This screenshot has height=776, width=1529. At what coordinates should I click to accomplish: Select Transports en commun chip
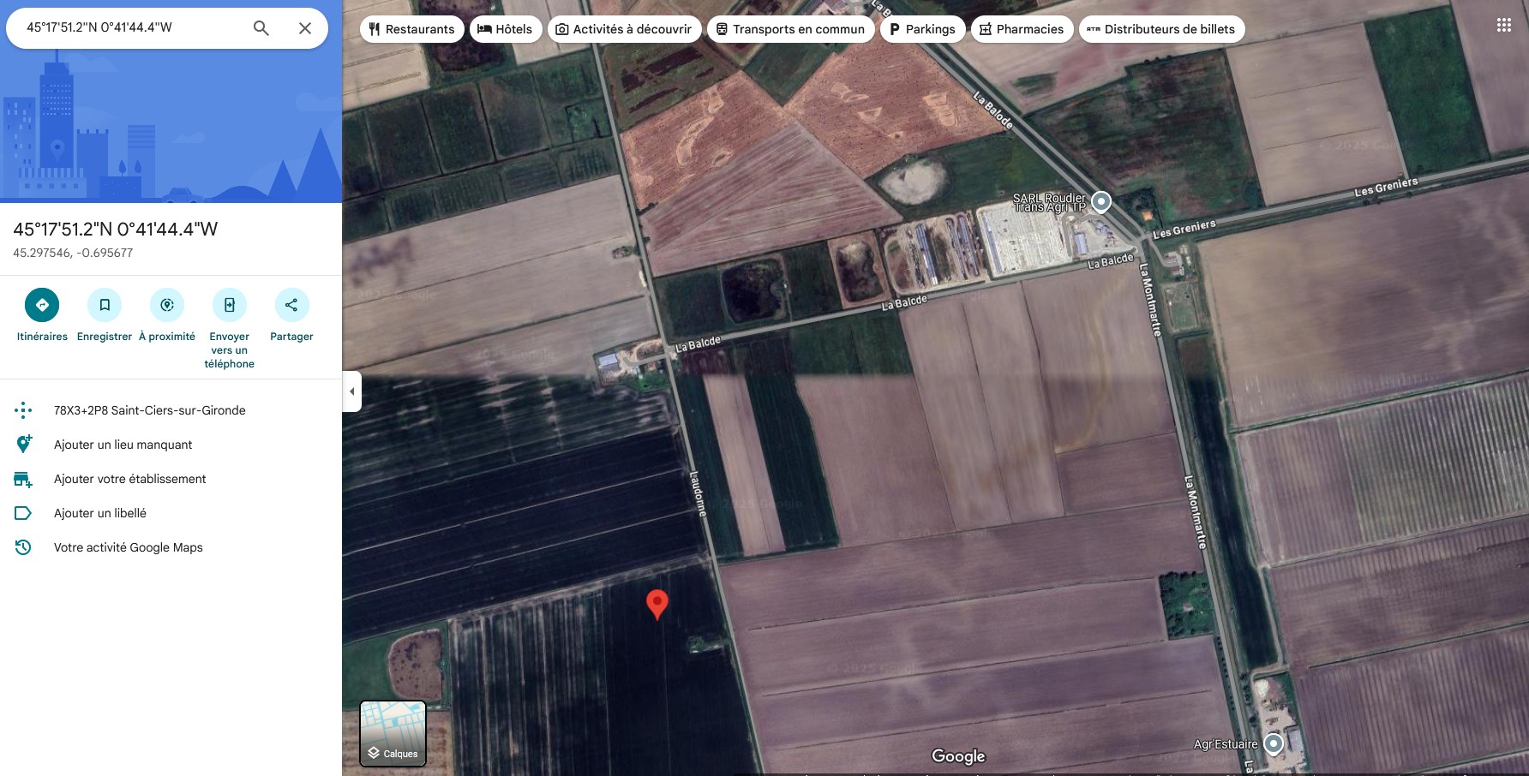pos(791,29)
